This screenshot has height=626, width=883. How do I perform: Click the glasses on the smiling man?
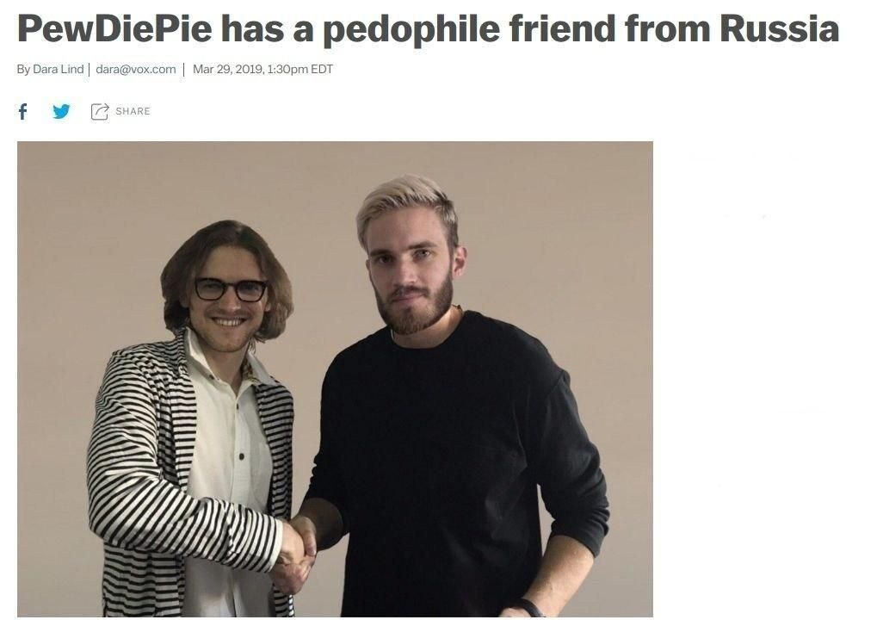[x=231, y=289]
